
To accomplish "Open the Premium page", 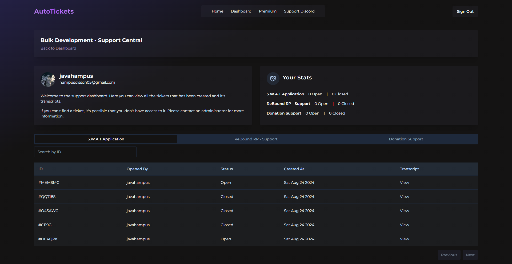I will point(267,11).
